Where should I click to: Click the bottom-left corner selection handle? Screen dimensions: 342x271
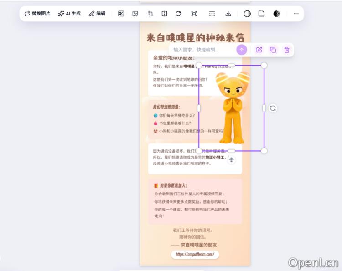point(199,151)
